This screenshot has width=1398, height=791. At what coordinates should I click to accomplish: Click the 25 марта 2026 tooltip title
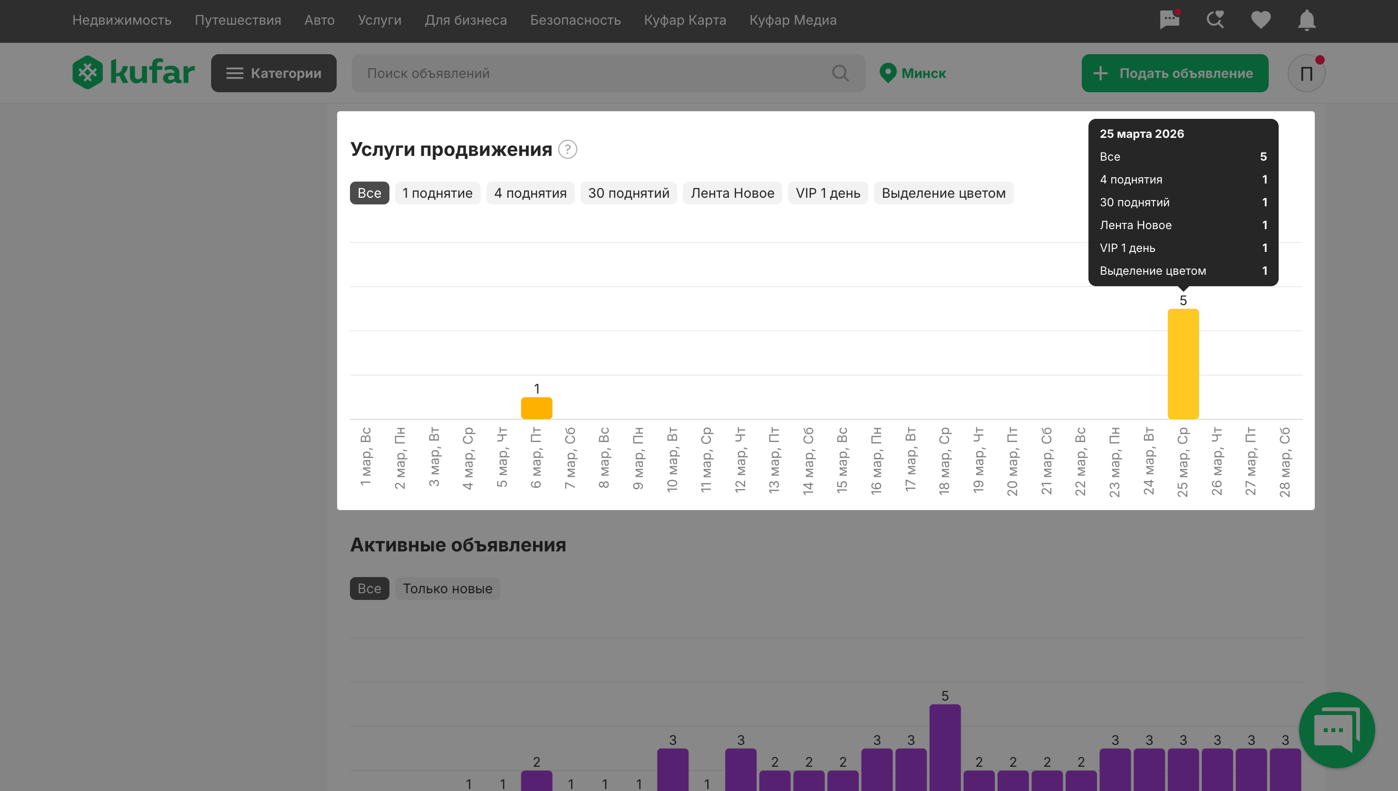pos(1142,134)
